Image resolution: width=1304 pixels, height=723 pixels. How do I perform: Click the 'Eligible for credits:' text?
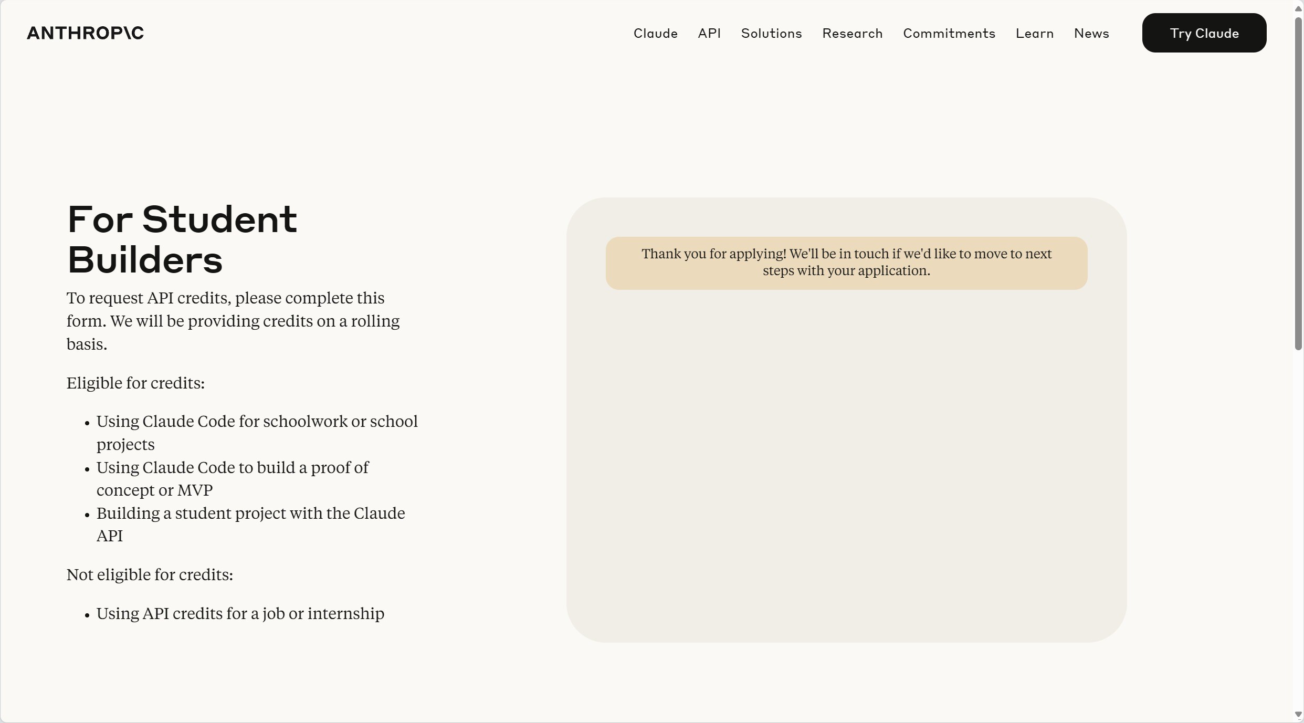pyautogui.click(x=135, y=383)
